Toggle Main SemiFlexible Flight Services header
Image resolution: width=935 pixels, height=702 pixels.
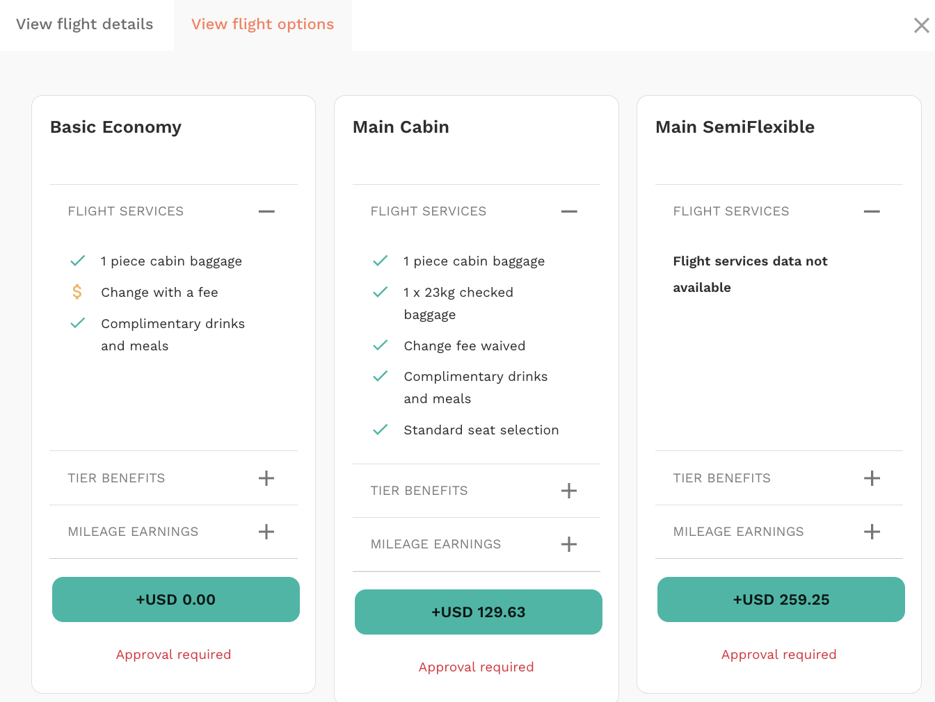point(779,211)
